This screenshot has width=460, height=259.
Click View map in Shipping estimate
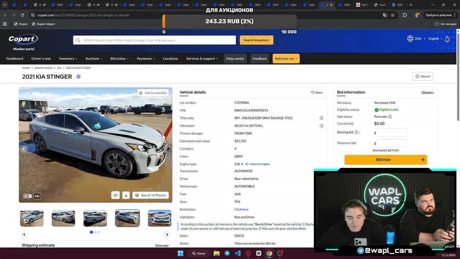[162, 245]
